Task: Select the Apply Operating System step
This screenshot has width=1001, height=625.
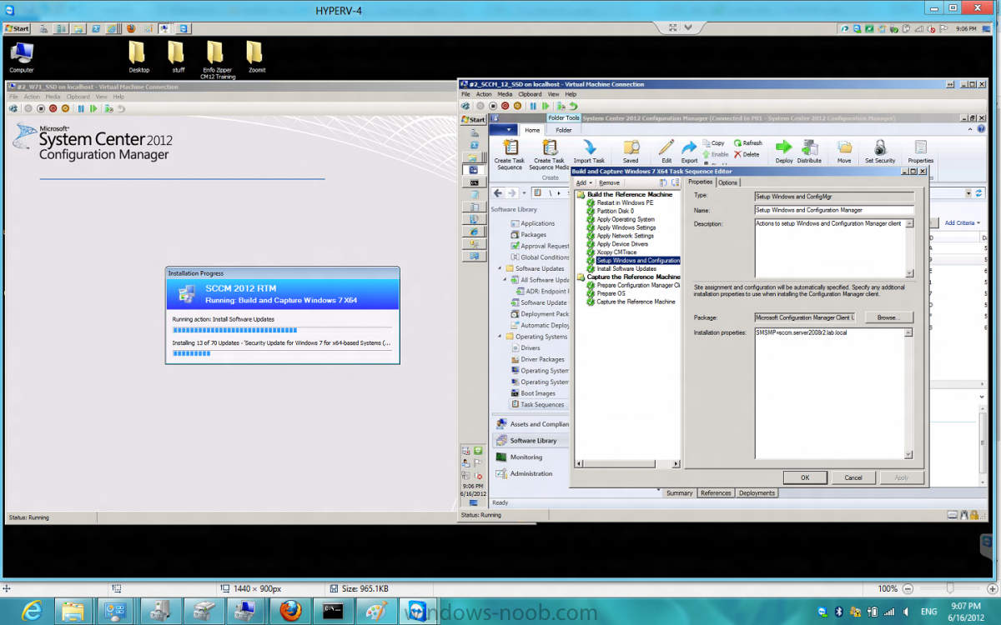Action: click(626, 219)
